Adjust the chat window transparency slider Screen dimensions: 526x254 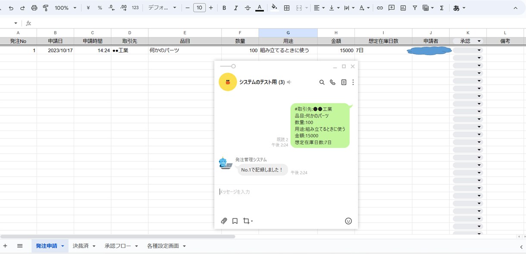tap(228, 66)
